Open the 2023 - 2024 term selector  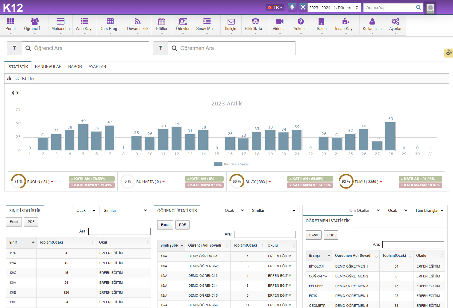334,7
